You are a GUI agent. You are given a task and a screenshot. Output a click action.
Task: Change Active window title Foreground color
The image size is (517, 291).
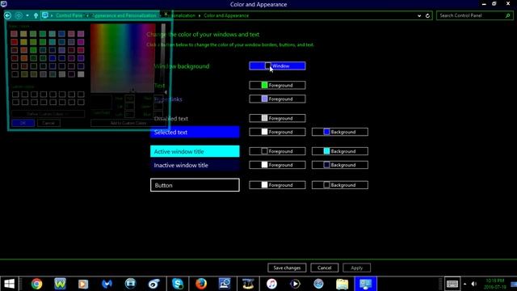click(x=277, y=151)
